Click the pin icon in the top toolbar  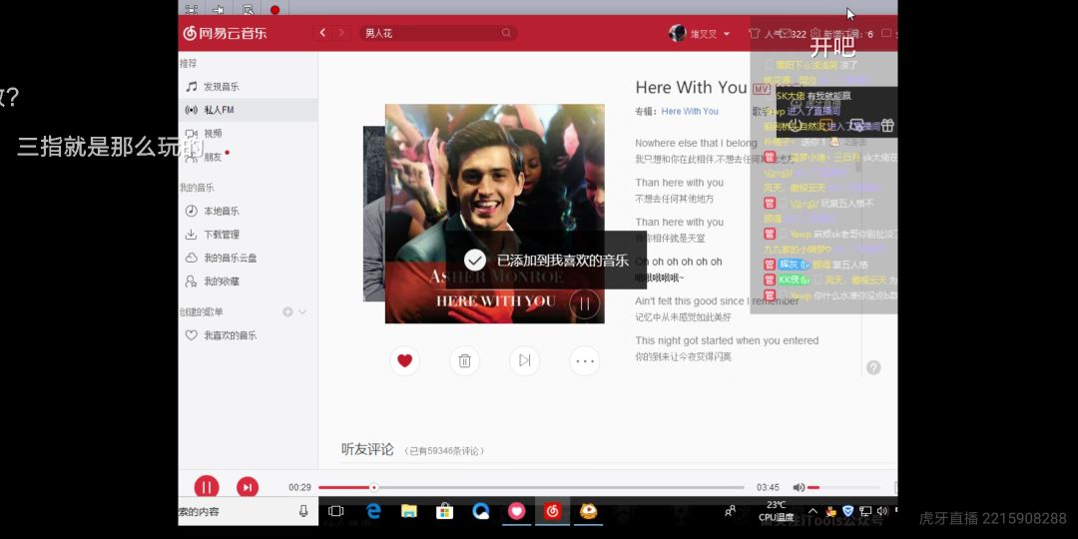pos(220,10)
